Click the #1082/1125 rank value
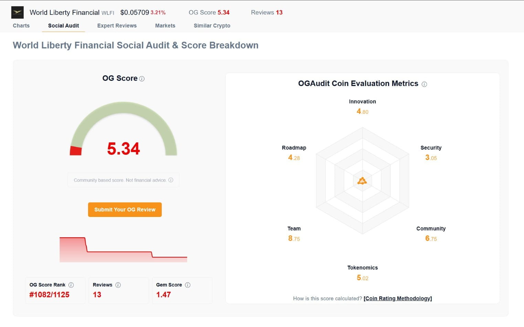 tap(50, 295)
